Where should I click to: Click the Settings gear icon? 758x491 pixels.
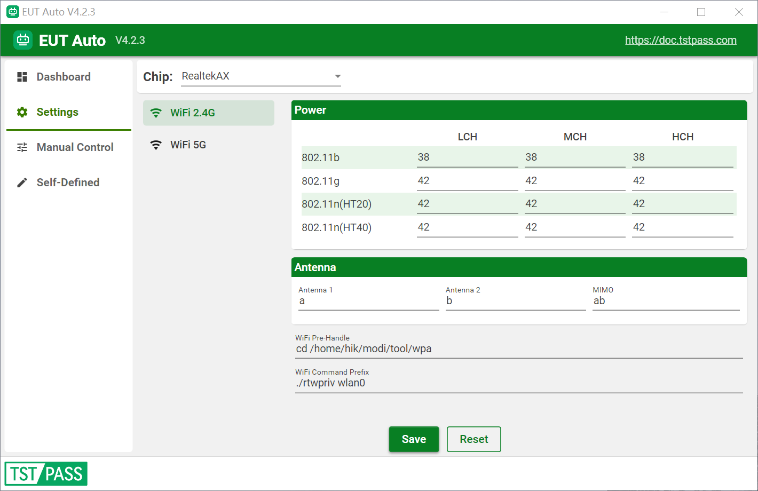click(22, 112)
